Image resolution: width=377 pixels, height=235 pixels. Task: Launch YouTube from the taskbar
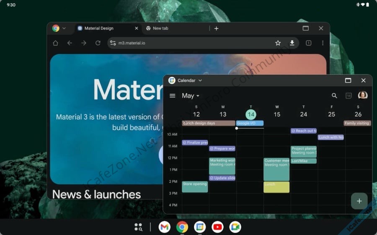click(x=217, y=227)
